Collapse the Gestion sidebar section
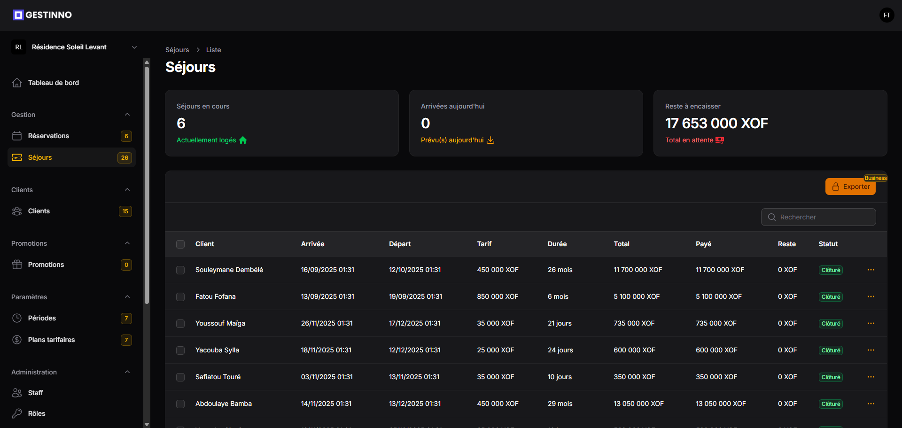The width and height of the screenshot is (902, 428). (127, 115)
